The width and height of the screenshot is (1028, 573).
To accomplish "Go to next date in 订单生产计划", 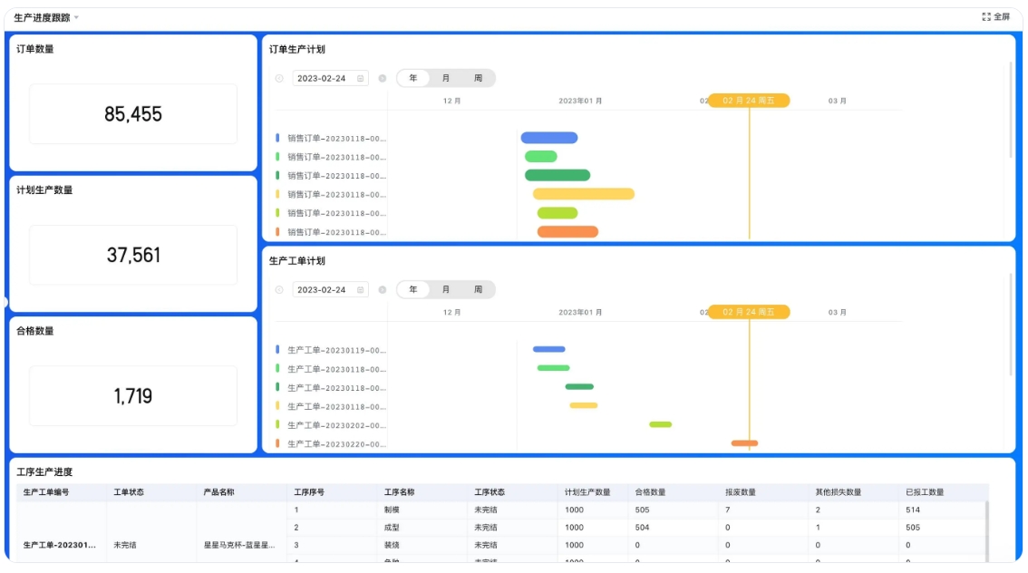I will pos(382,79).
